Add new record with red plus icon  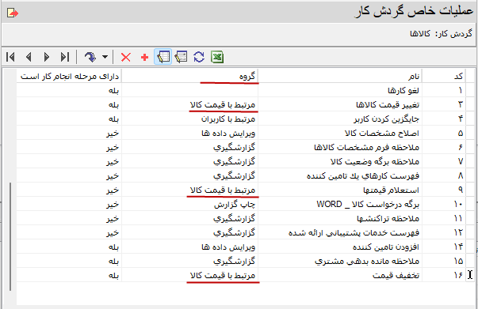(145, 57)
